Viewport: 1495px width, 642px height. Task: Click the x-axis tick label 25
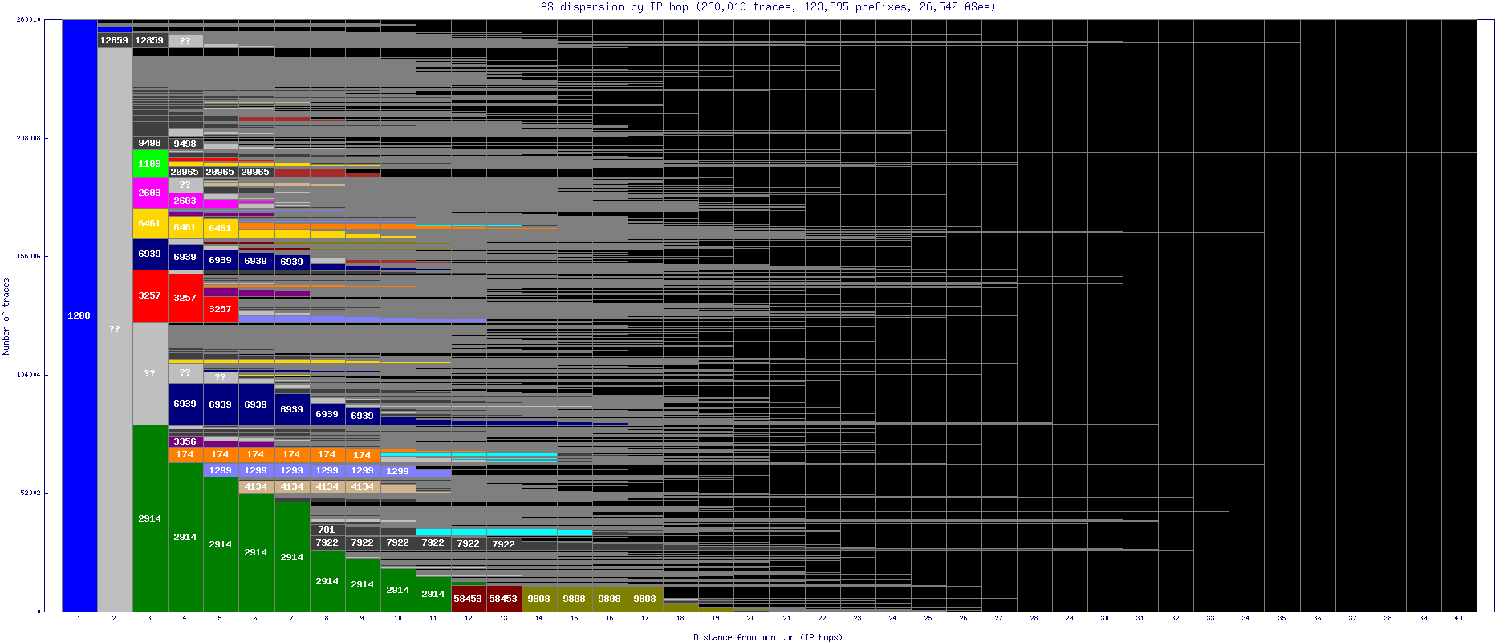(928, 618)
